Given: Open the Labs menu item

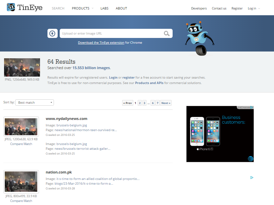Looking at the screenshot, I should pos(104,8).
